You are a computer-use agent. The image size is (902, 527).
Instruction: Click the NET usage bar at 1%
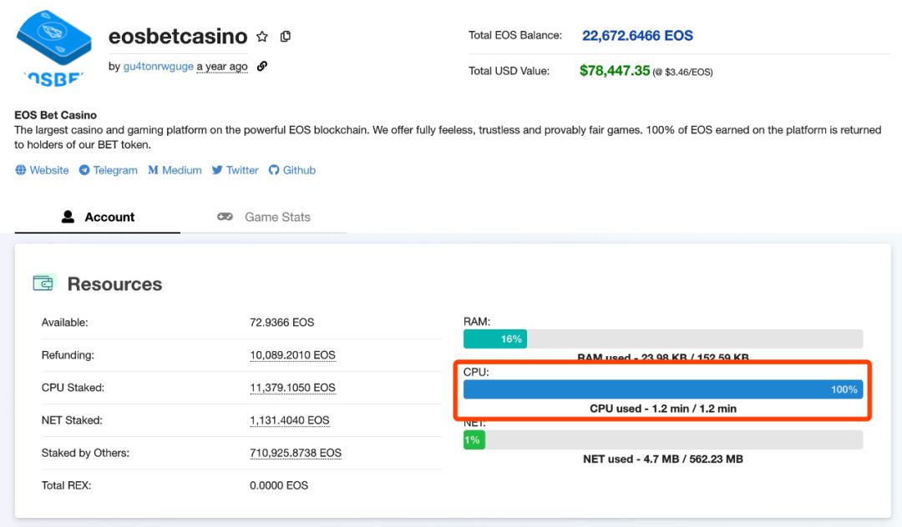pos(662,439)
